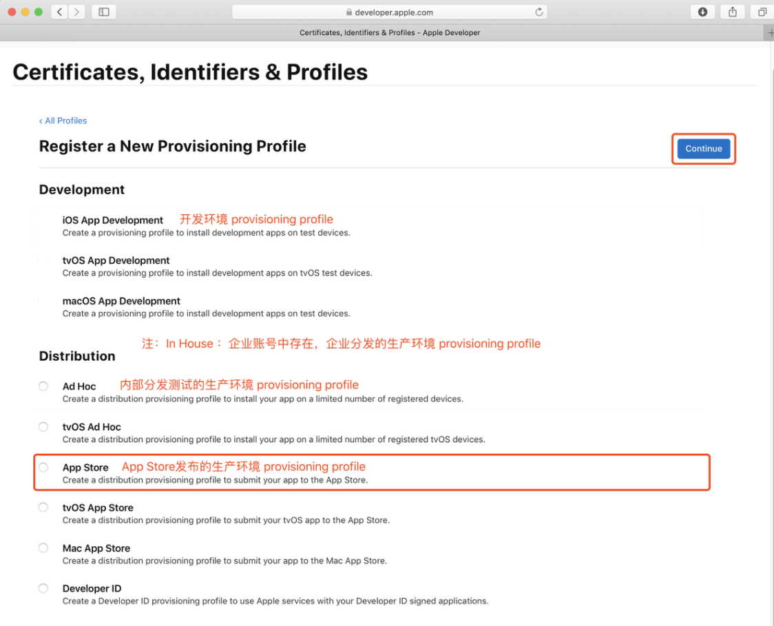This screenshot has height=626, width=774.
Task: Click the Developer ID option label
Action: [x=92, y=589]
